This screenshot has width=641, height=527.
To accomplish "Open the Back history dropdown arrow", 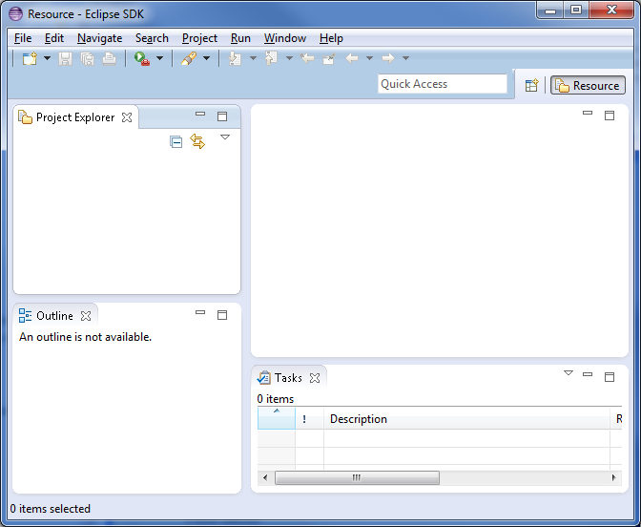I will pyautogui.click(x=369, y=58).
